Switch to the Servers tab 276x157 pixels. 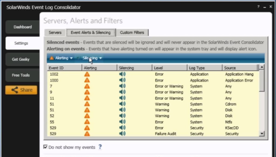(x=55, y=33)
